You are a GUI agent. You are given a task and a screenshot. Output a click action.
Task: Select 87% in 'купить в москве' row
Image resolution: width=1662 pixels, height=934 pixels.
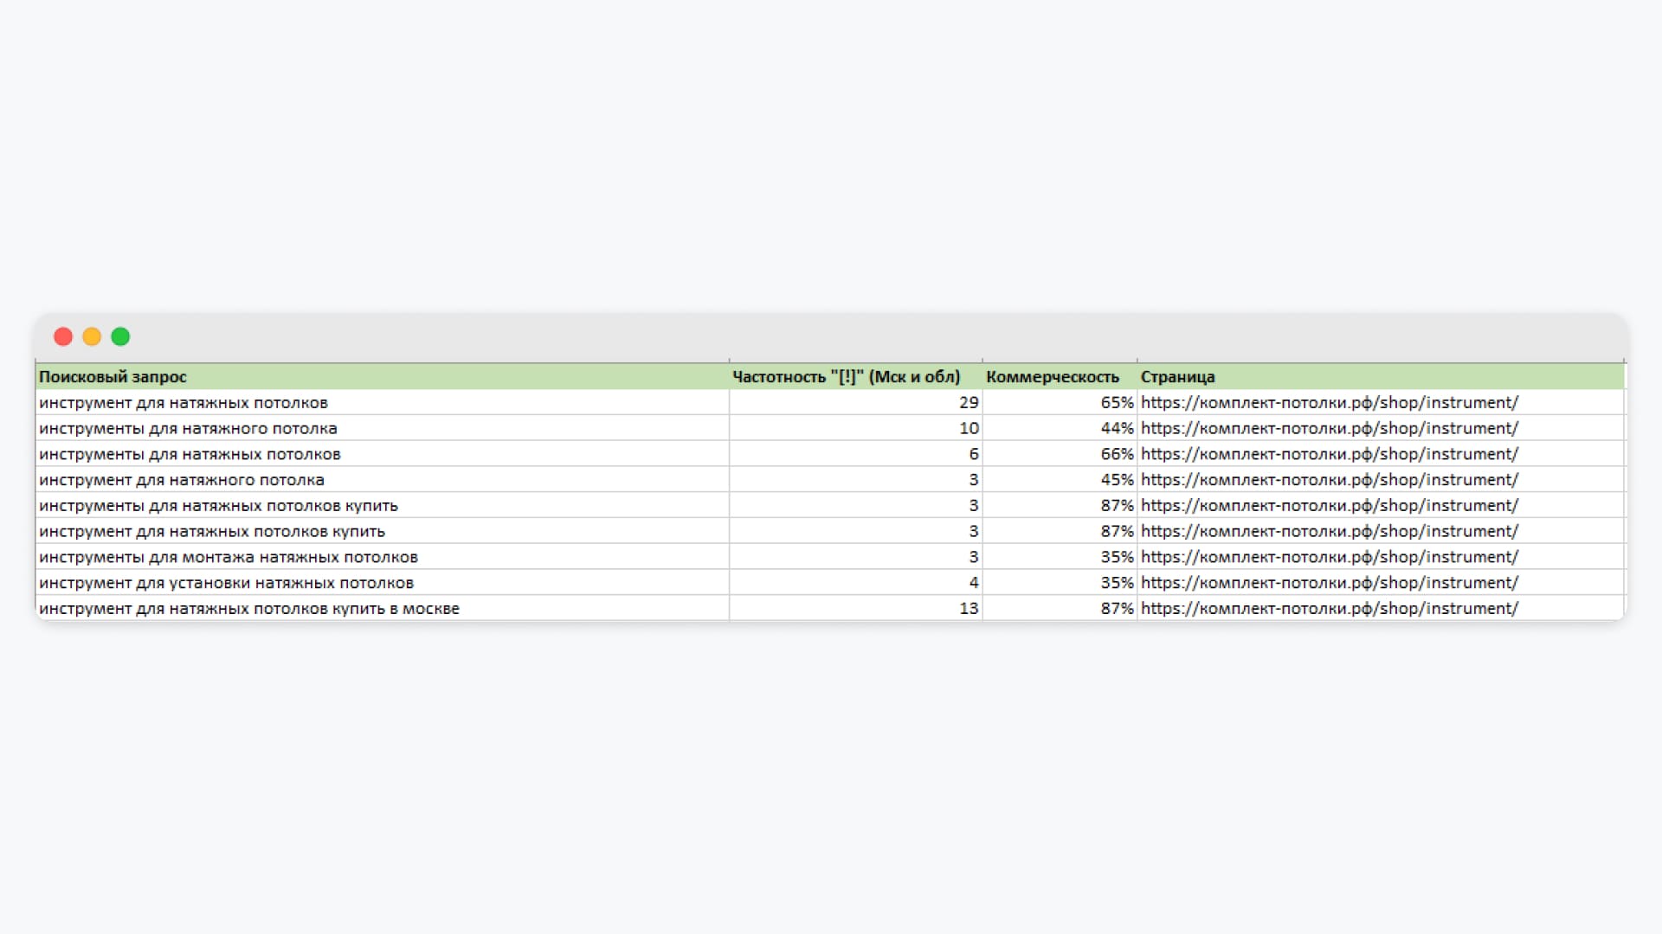coord(1060,609)
